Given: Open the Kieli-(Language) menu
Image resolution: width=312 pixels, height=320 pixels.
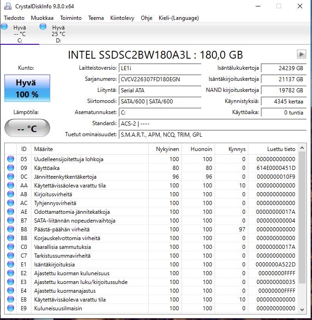Looking at the screenshot, I should (179, 18).
